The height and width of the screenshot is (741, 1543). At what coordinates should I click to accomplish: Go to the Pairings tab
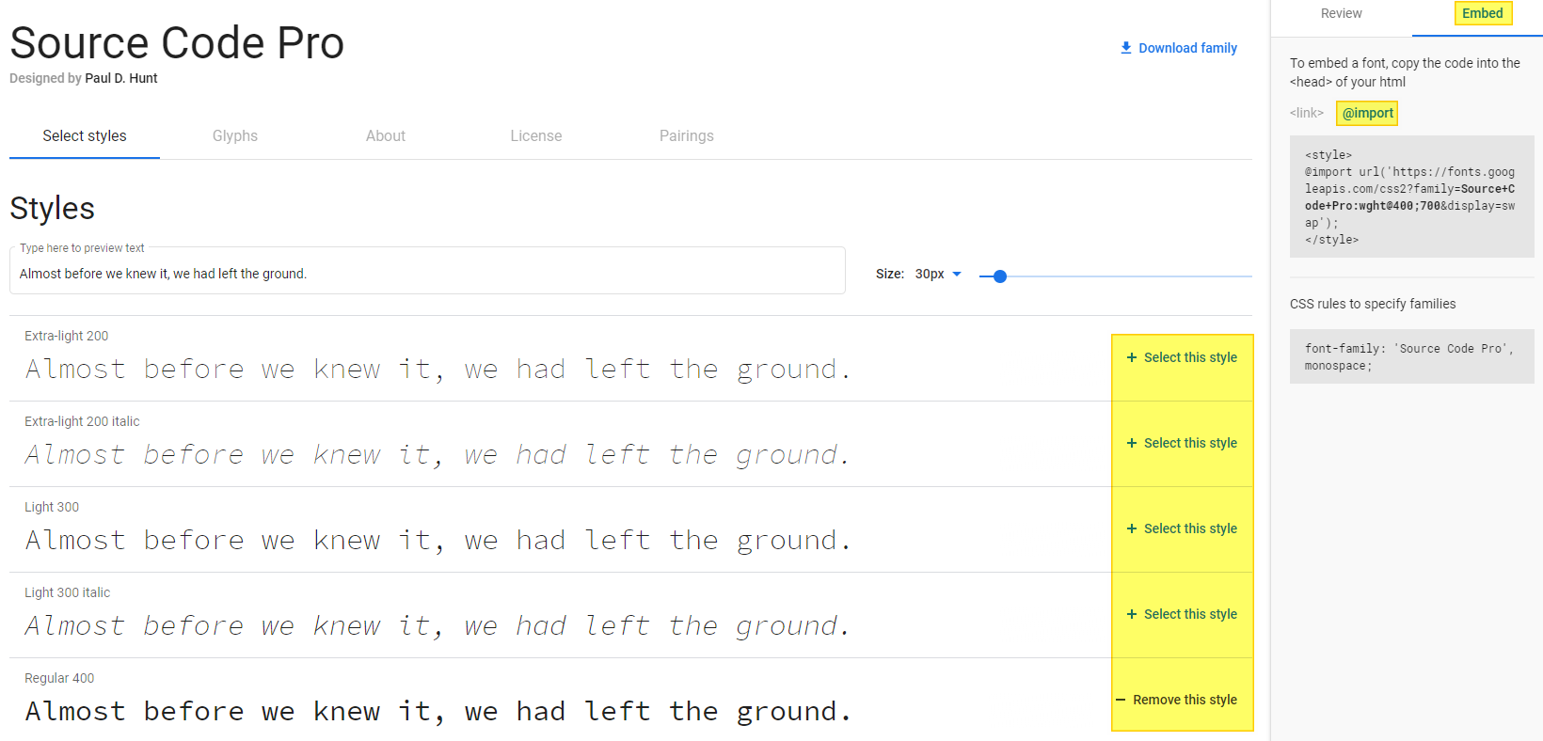coord(687,135)
